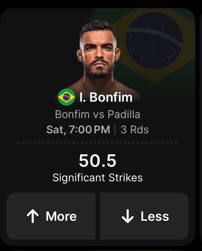Click the down arrow icon on Less
This screenshot has height=251, width=202.
(128, 216)
